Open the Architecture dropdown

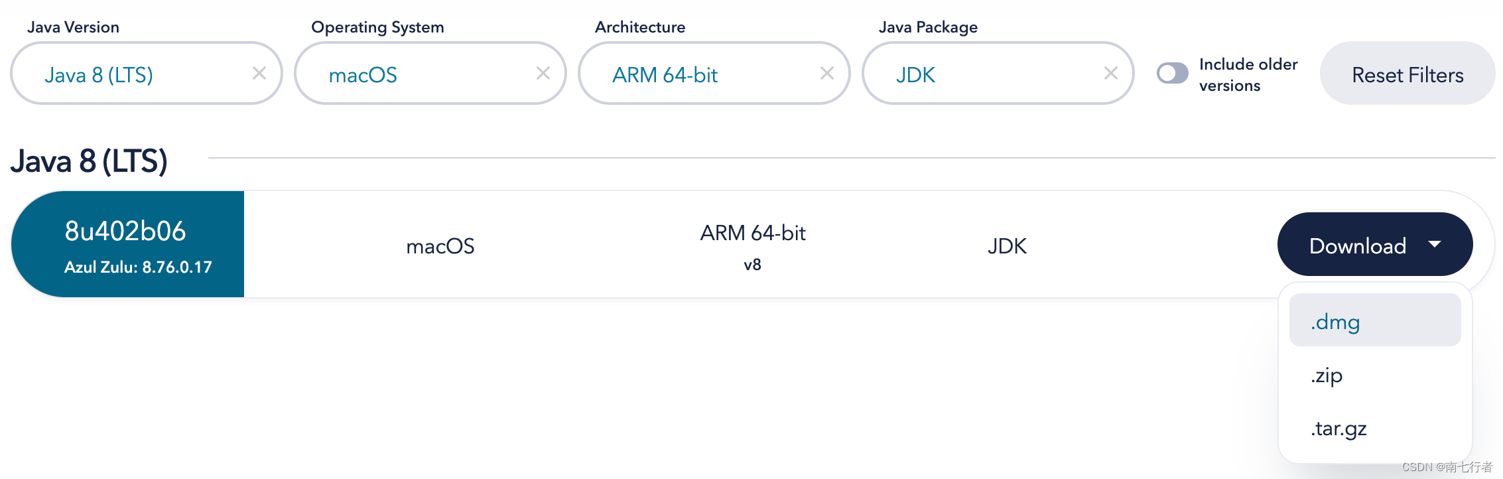pos(714,73)
